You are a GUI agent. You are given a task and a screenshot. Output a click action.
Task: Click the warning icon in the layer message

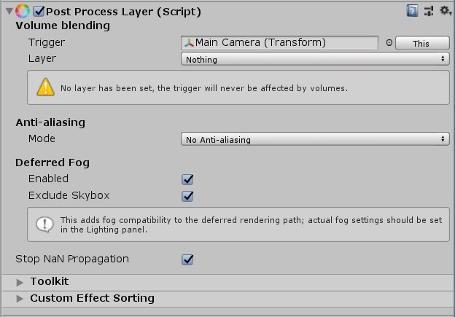(x=46, y=87)
